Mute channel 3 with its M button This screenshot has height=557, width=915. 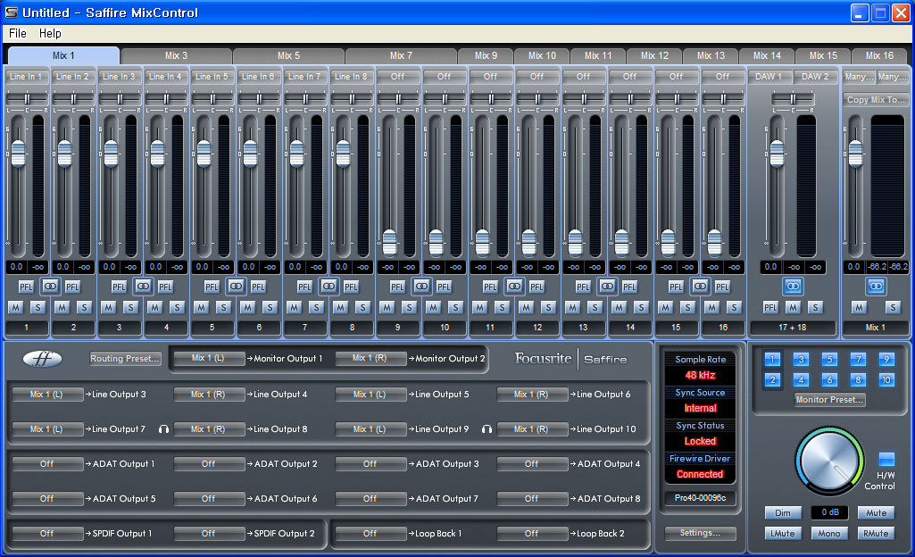click(x=108, y=307)
